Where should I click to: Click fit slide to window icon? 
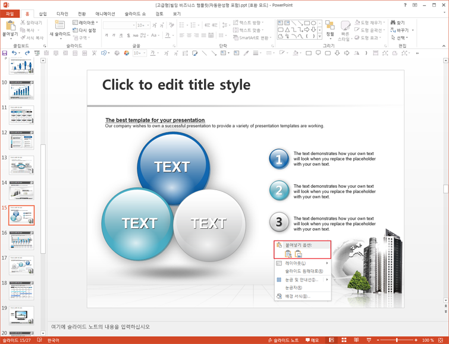[441, 340]
